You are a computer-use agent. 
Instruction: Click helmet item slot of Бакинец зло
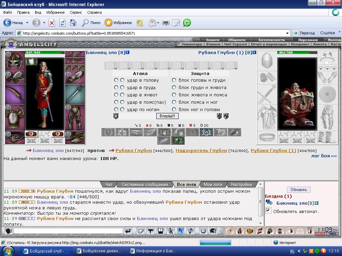pos(15,61)
